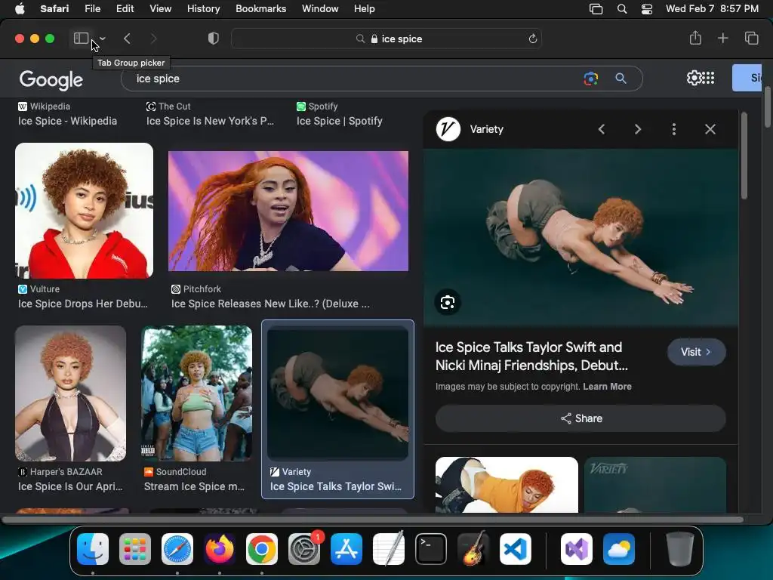Click the Safari Share toolbar icon
The image size is (773, 580).
[695, 38]
